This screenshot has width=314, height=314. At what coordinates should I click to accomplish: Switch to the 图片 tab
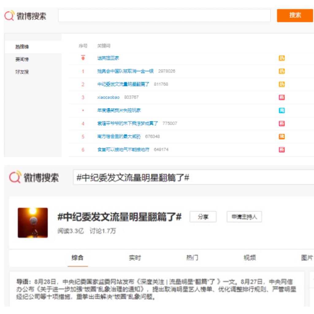coord(307,258)
